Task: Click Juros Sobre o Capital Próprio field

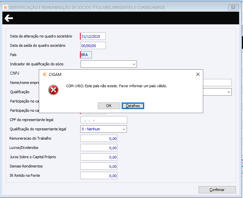Action: [x=99, y=157]
